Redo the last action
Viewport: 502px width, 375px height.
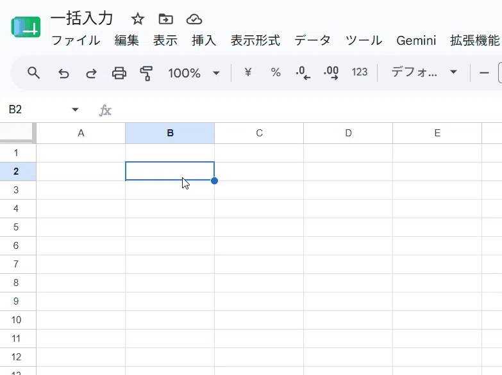91,73
